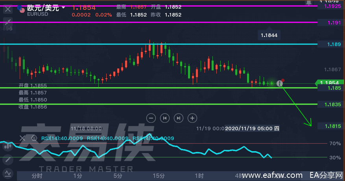The width and height of the screenshot is (345, 181).
Task: Close the chart with the top-left X
Action: pos(8,9)
